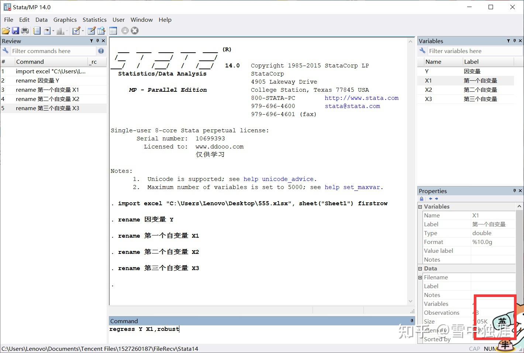This screenshot has height=353, width=524.
Task: Collapse the Variables section in Properties
Action: point(420,207)
